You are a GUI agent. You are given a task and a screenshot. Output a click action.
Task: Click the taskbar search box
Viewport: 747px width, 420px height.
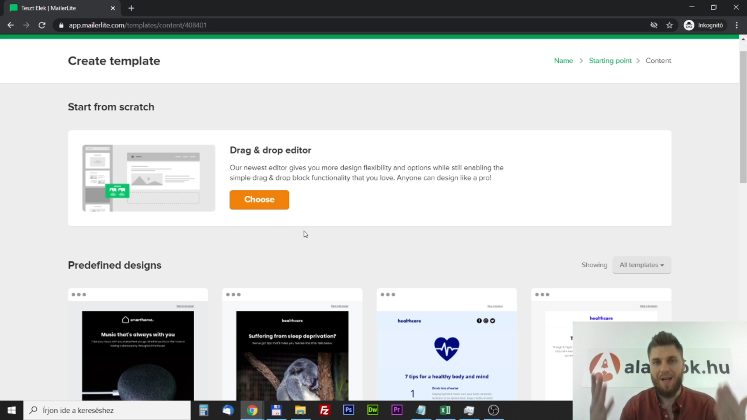click(107, 410)
